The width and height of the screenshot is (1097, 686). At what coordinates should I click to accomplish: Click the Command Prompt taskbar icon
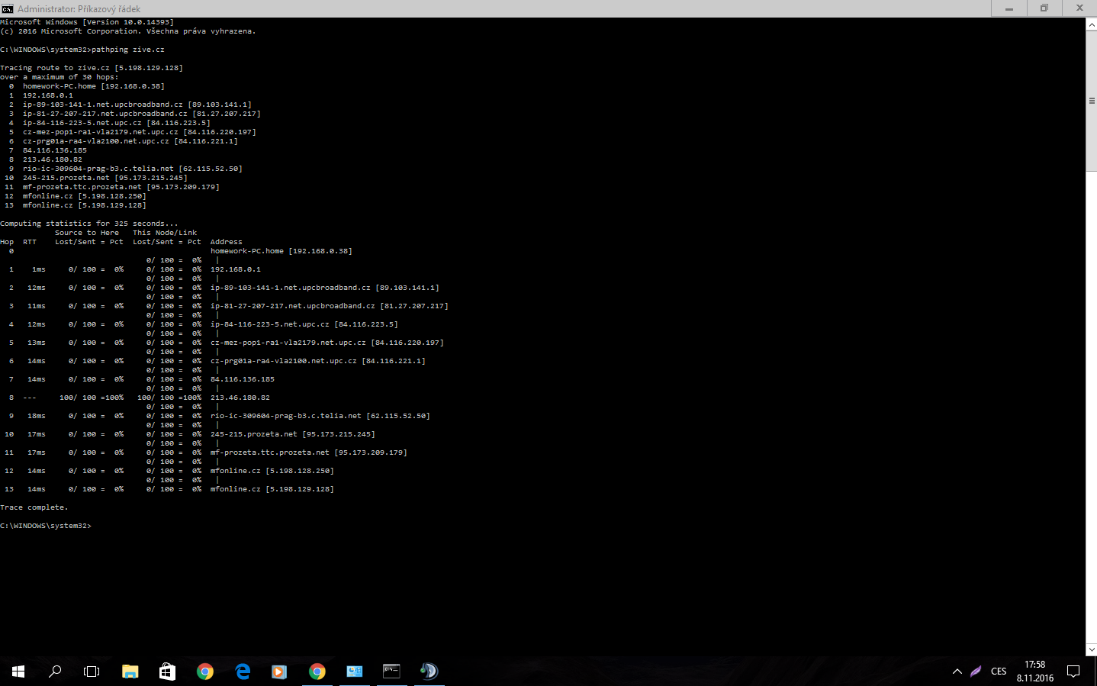(x=391, y=672)
